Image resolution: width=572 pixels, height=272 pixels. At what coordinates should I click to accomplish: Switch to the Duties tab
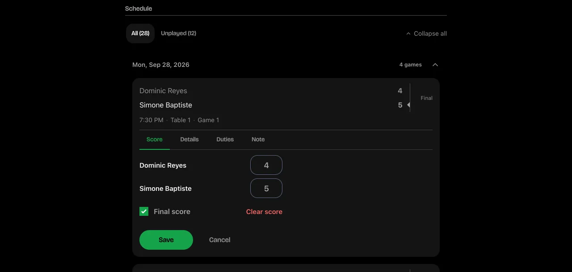pyautogui.click(x=225, y=140)
